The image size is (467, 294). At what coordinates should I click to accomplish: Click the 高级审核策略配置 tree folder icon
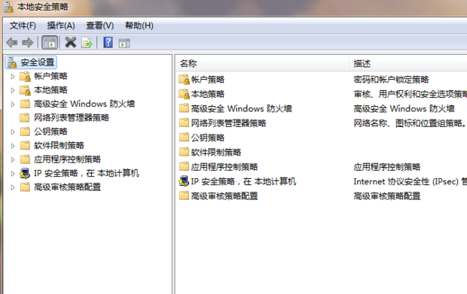click(25, 187)
